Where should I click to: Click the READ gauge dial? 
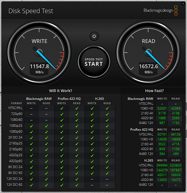pos(148,53)
